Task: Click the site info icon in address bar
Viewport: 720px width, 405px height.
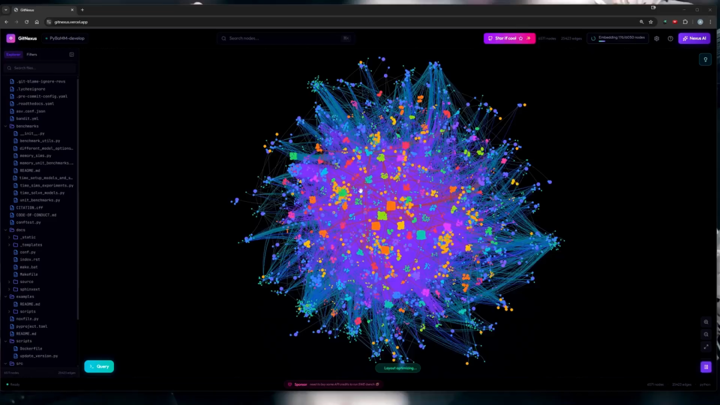Action: [x=49, y=22]
